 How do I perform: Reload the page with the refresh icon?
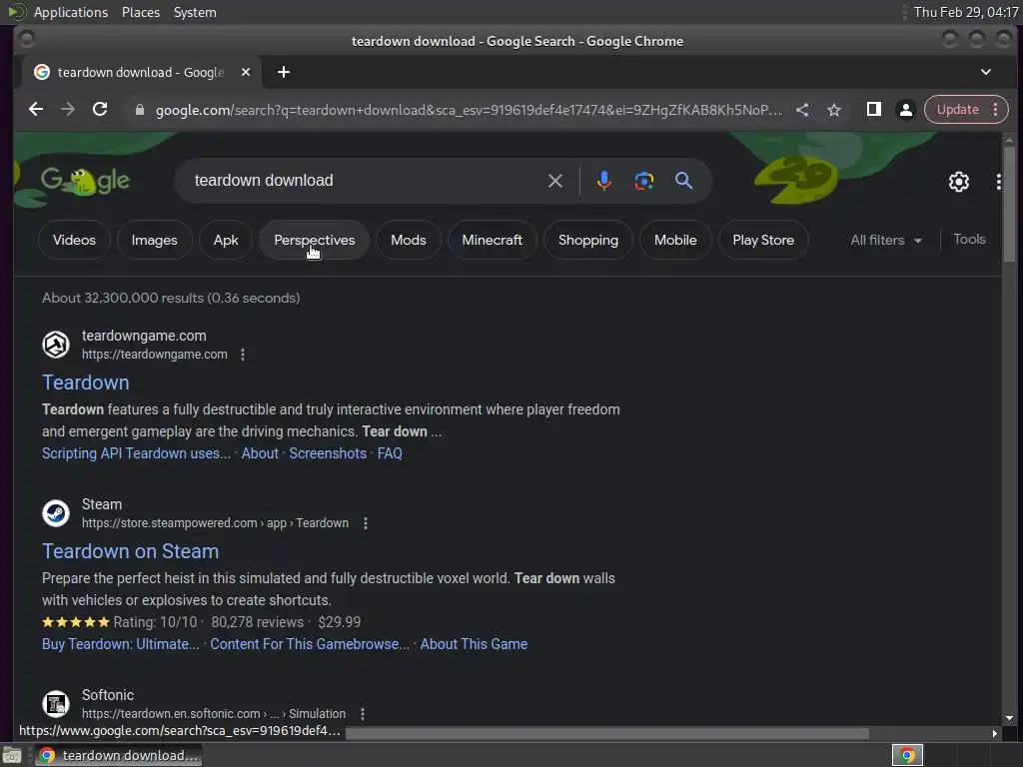click(100, 110)
